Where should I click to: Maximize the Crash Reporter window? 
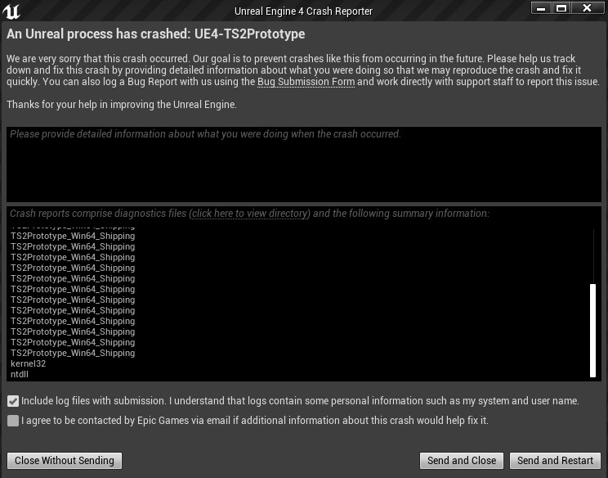[561, 8]
